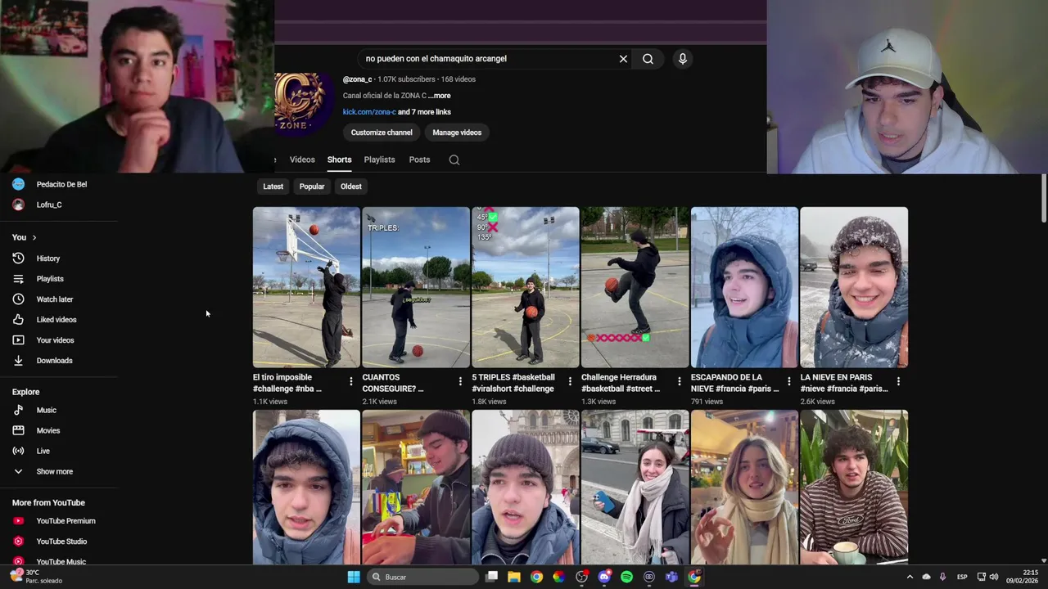This screenshot has height=589, width=1048.
Task: Click the ZONE C channel avatar
Action: coord(302,103)
